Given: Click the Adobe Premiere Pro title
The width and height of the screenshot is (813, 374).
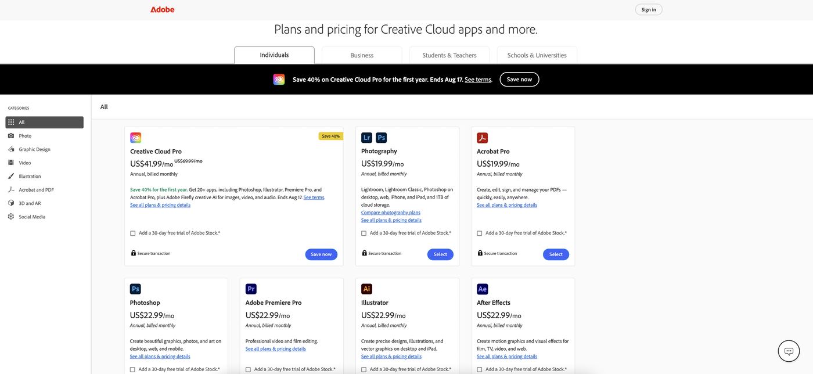Looking at the screenshot, I should point(274,303).
